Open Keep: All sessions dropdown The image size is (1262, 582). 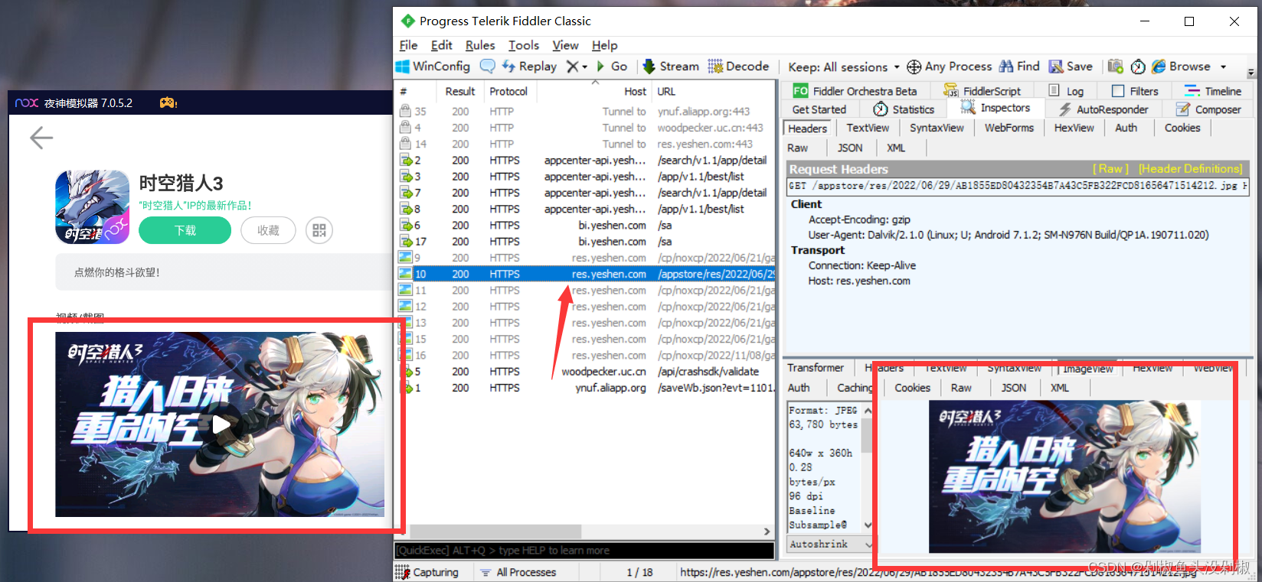coord(844,67)
